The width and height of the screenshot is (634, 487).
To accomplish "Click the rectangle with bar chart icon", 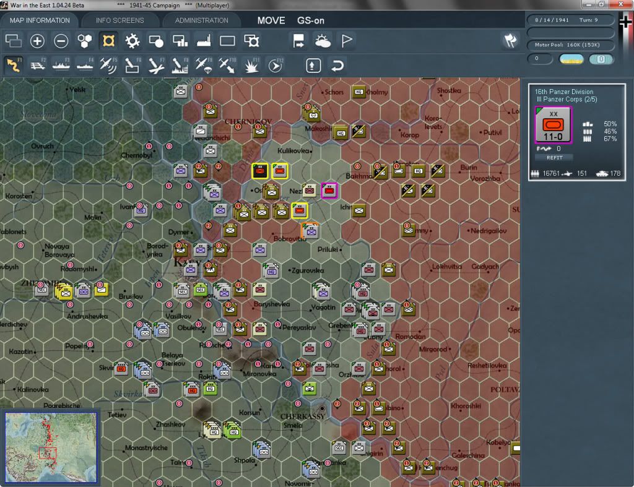I will (180, 41).
